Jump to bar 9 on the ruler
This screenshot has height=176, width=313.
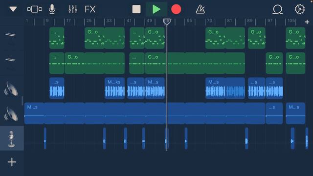47,21
